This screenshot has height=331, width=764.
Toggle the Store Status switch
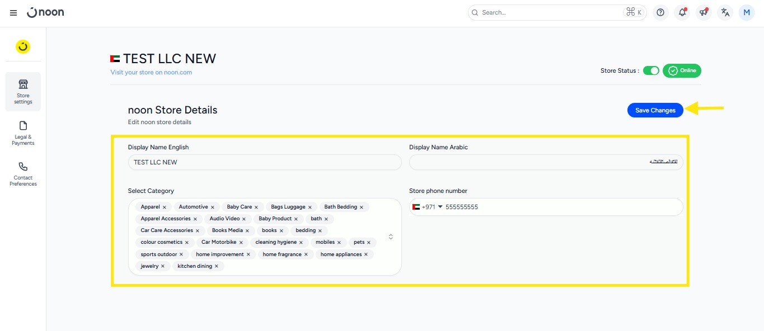tap(651, 70)
